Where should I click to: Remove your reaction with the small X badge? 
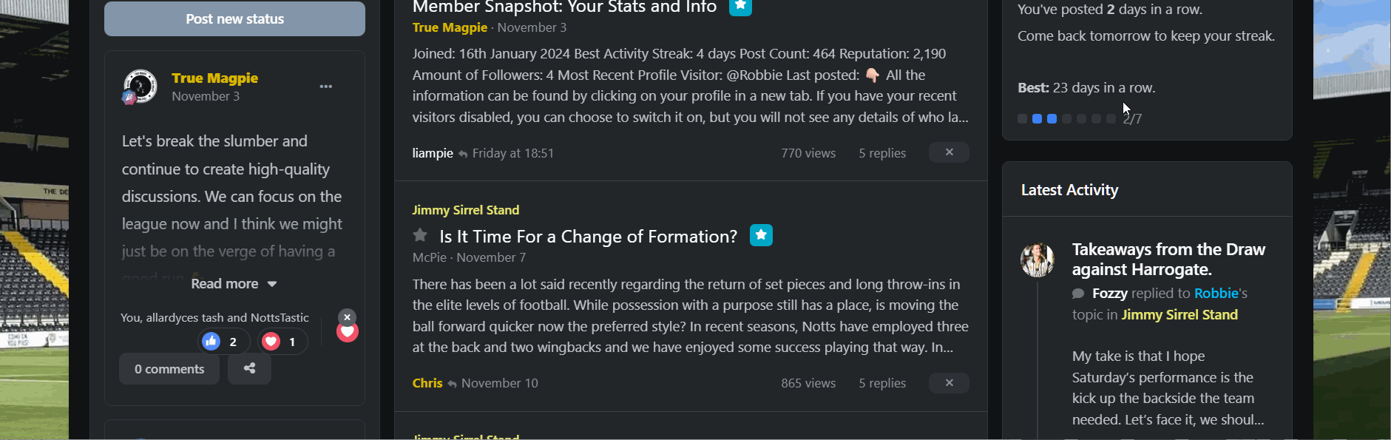[x=347, y=317]
